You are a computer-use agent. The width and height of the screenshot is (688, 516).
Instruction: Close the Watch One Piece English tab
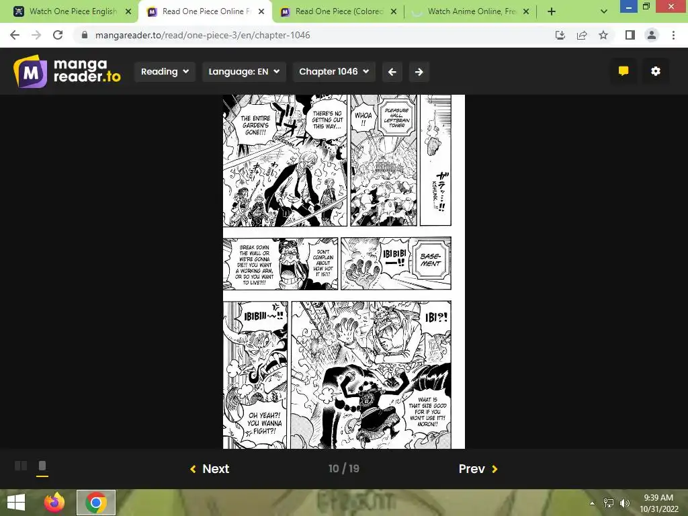click(128, 12)
